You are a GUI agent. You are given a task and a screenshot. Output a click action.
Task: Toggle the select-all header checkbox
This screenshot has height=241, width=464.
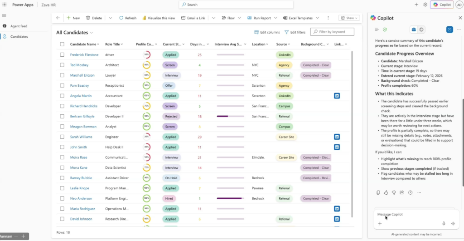pos(62,44)
